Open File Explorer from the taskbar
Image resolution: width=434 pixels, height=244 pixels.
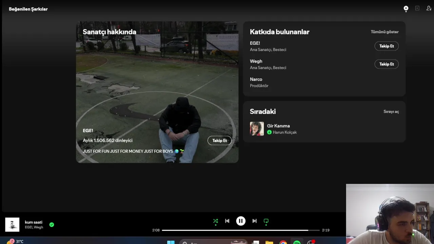click(269, 242)
